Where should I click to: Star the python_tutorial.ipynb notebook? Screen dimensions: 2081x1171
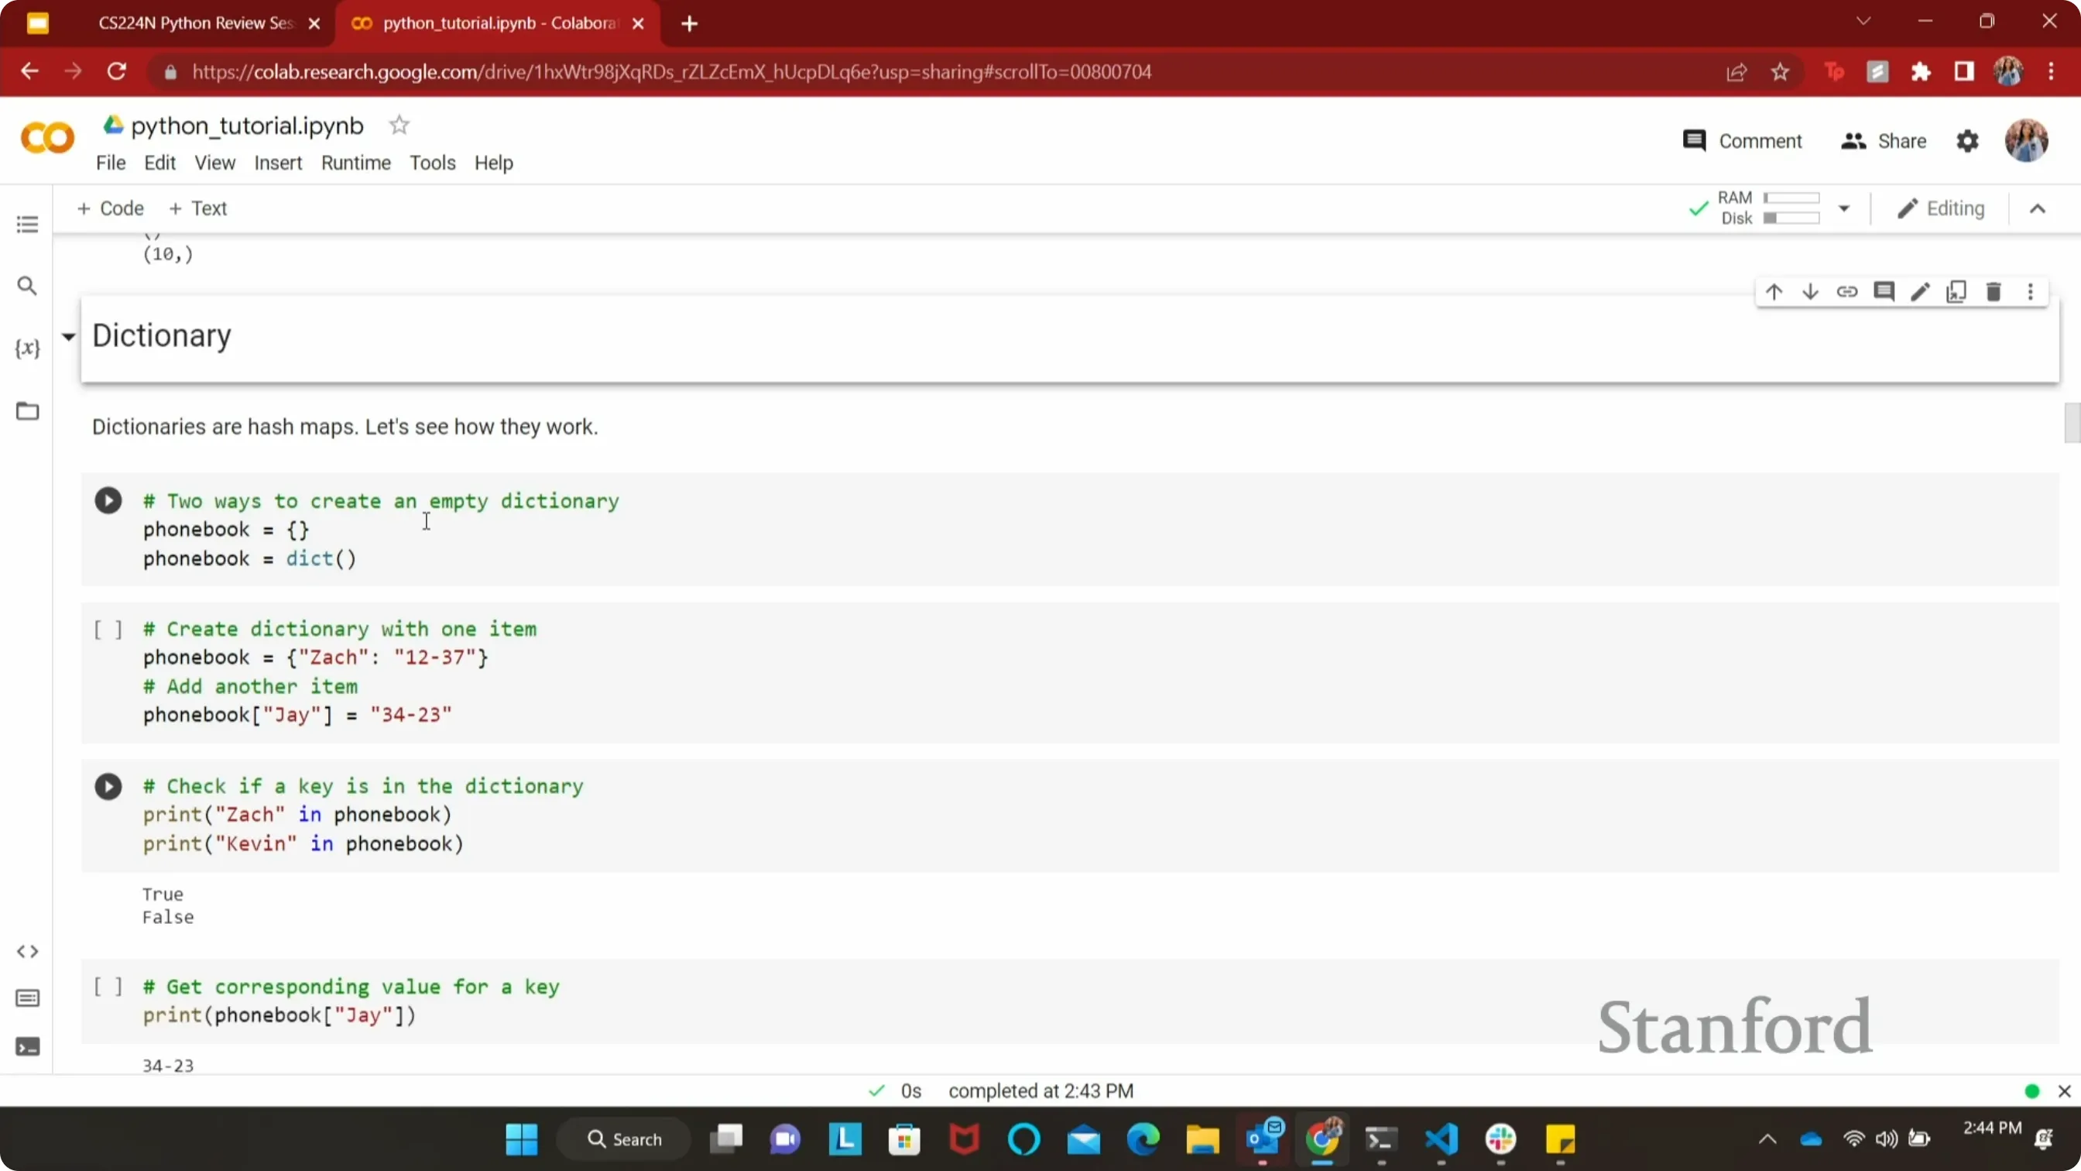pos(399,125)
